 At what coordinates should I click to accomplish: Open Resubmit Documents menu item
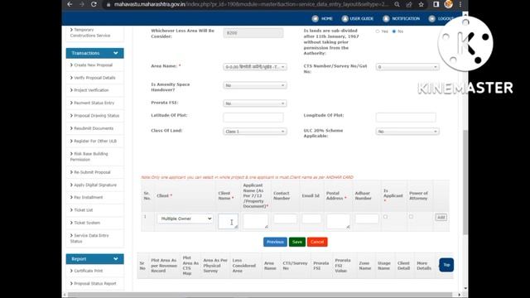[94, 128]
